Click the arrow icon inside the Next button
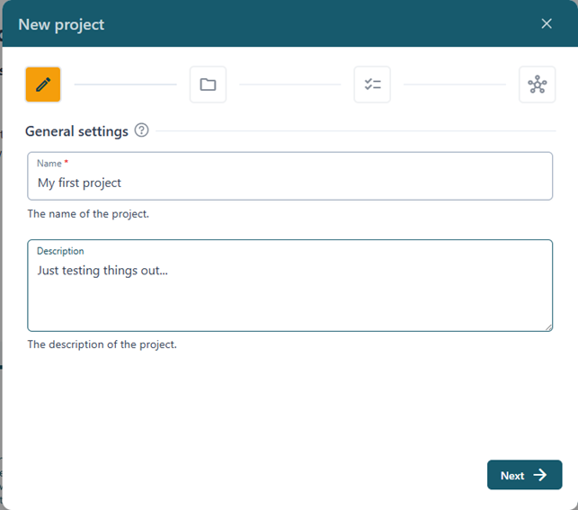 pyautogui.click(x=540, y=475)
